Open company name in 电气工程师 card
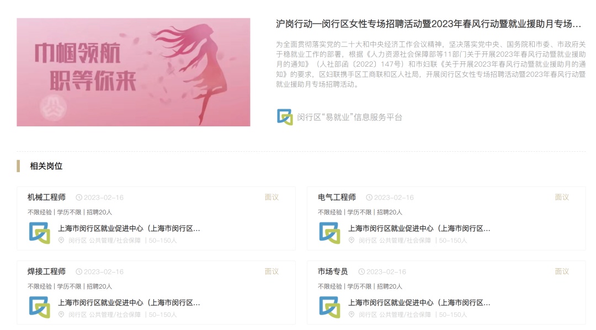The image size is (596, 330). click(x=419, y=228)
